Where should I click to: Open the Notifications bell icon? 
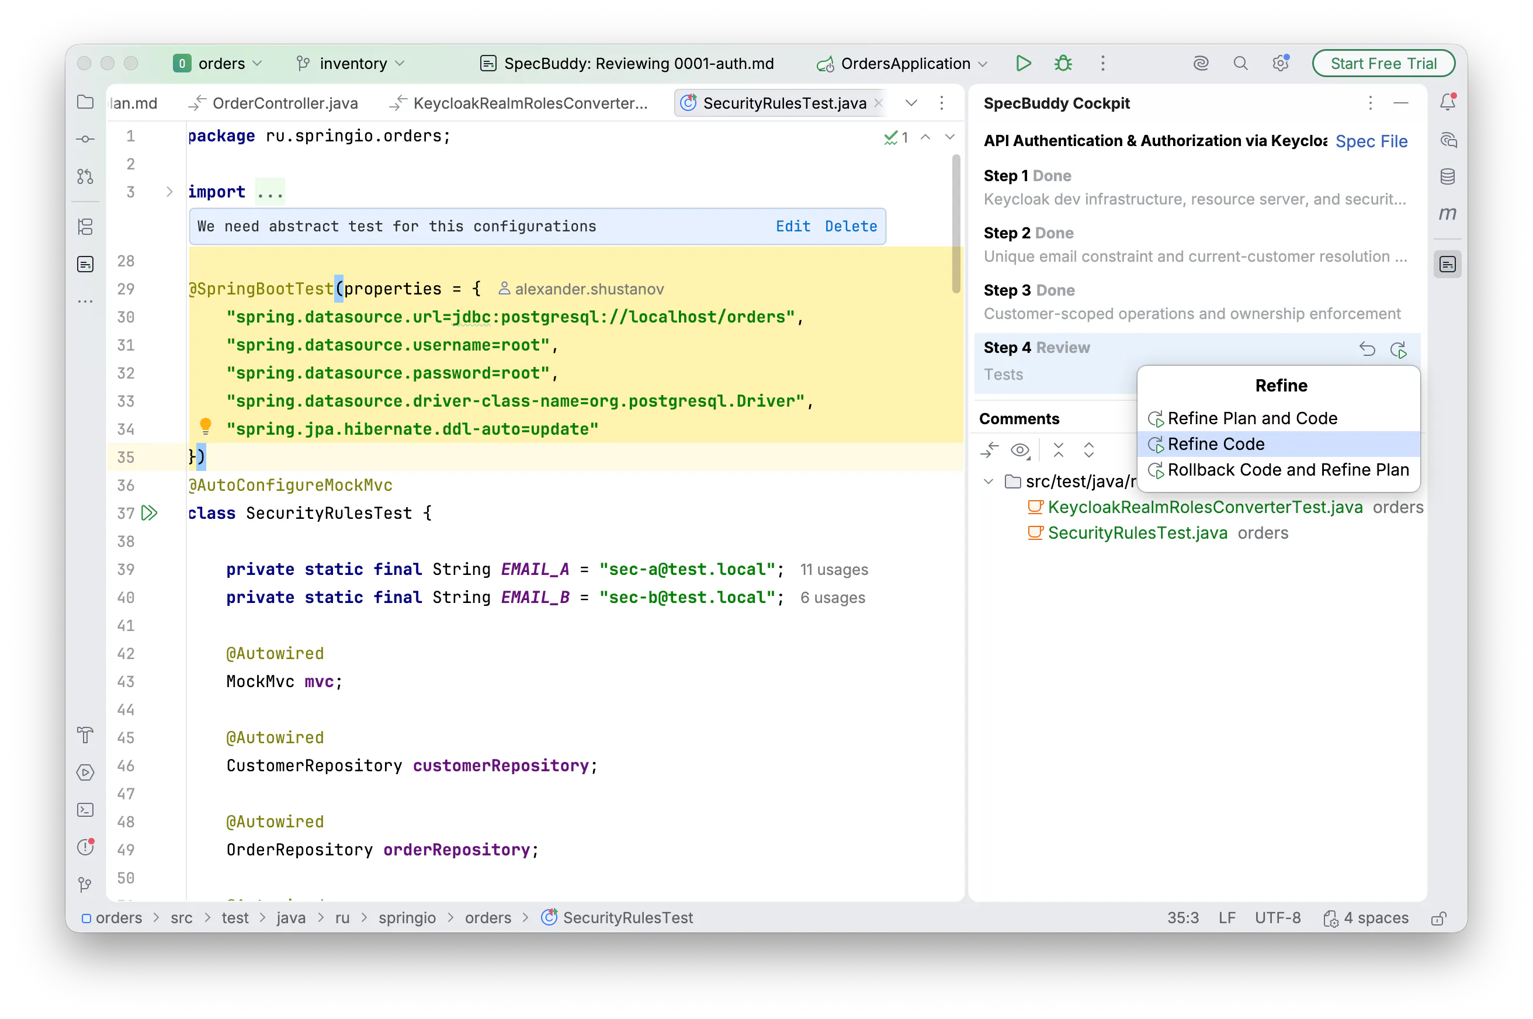click(1447, 102)
